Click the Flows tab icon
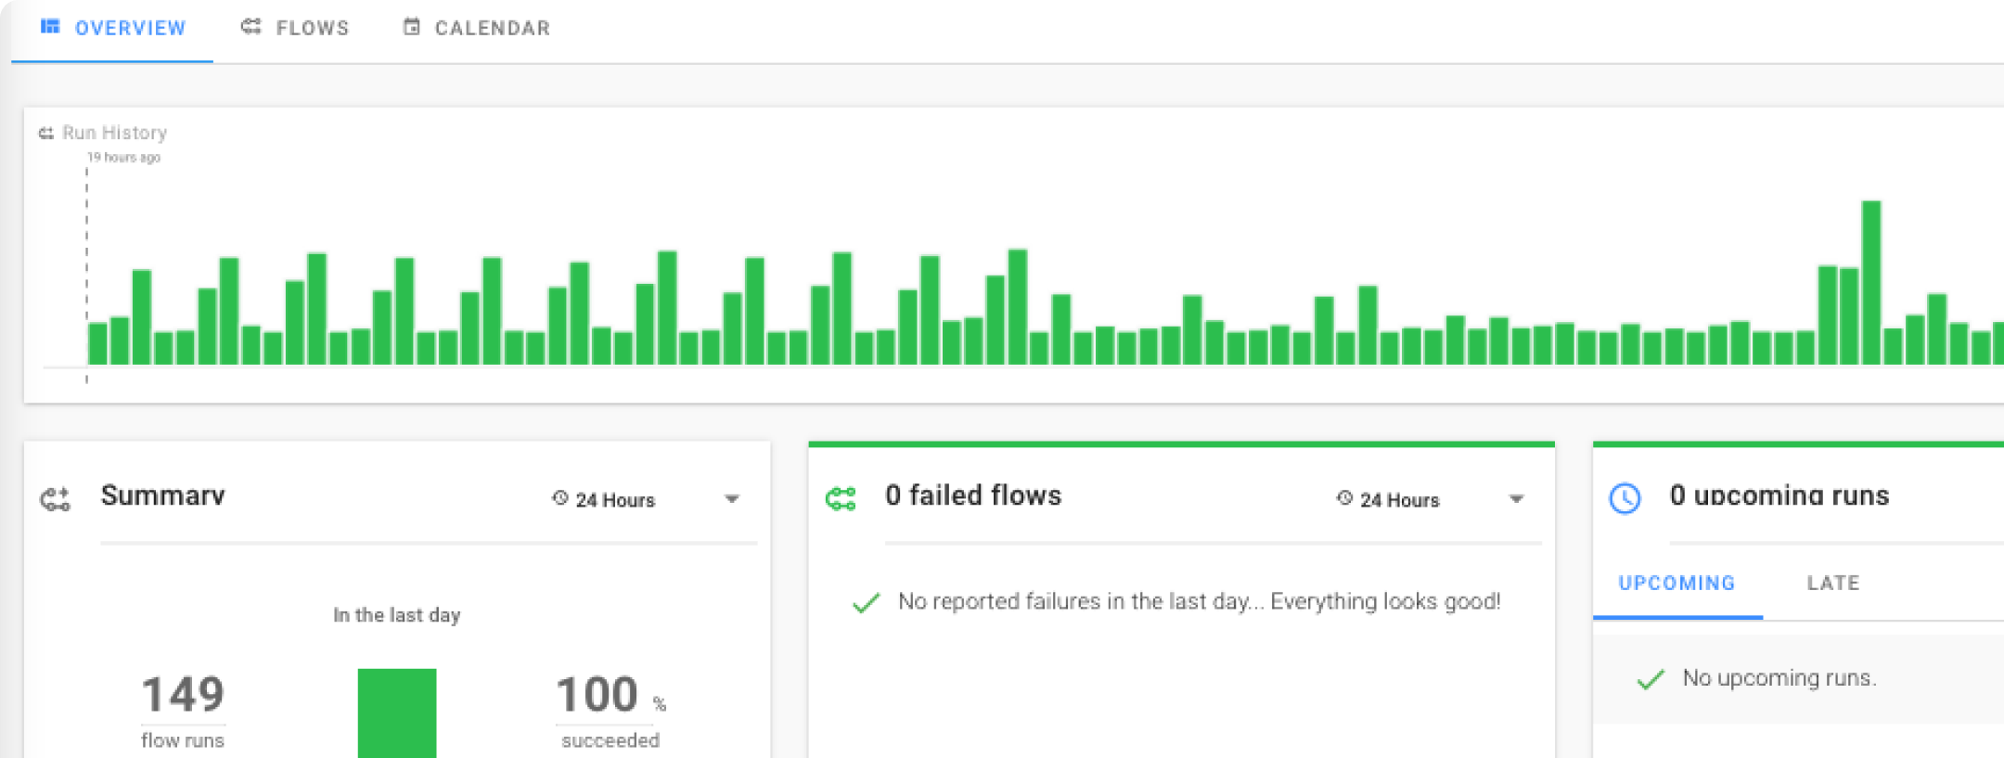Screen dimensions: 2004x758 [x=250, y=27]
